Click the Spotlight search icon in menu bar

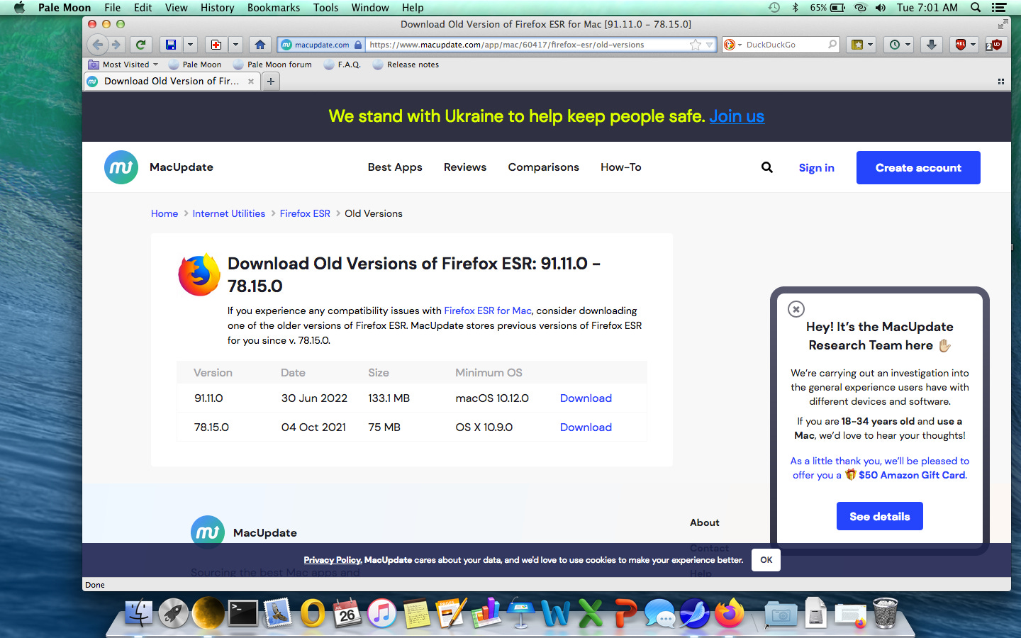(x=976, y=8)
